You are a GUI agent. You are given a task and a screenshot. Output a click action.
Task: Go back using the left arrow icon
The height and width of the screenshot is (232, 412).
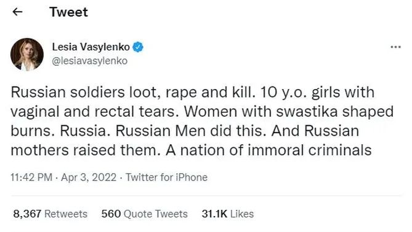coord(17,12)
